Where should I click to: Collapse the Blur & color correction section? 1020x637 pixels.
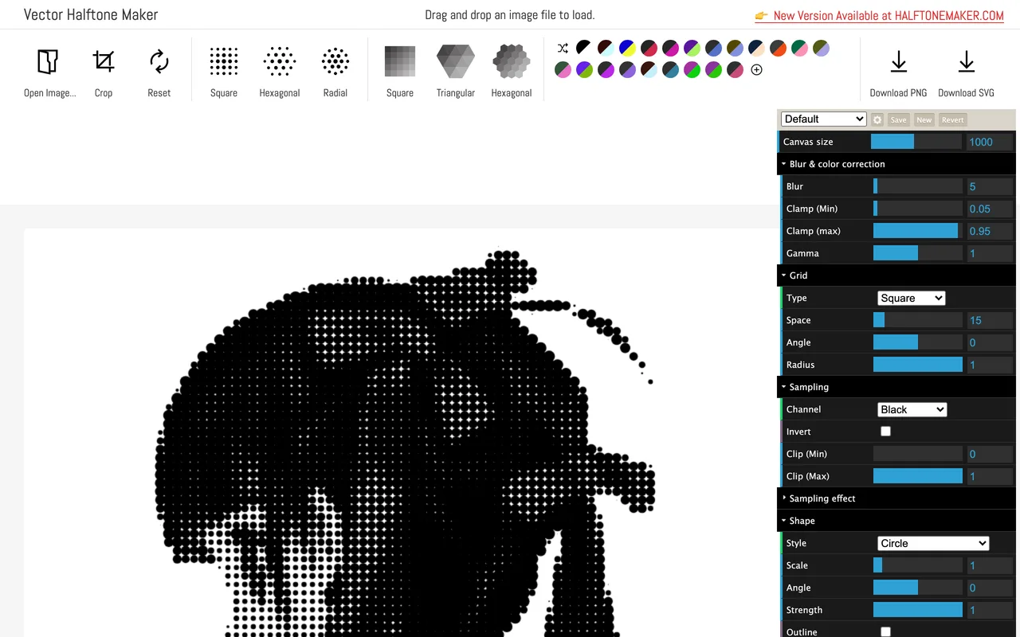tap(896, 164)
